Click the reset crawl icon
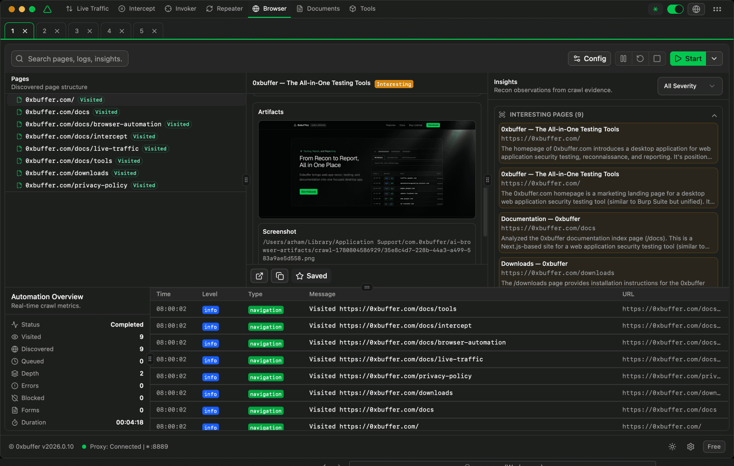Screen dimensions: 734x466 pos(640,59)
